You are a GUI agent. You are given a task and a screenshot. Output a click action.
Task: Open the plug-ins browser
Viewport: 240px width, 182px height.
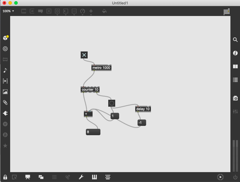coord(5,113)
